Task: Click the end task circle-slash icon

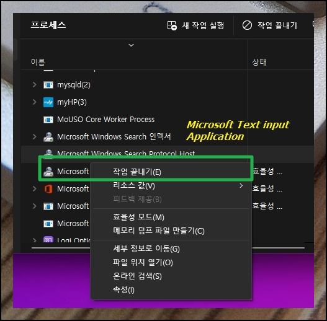Action: tap(247, 25)
